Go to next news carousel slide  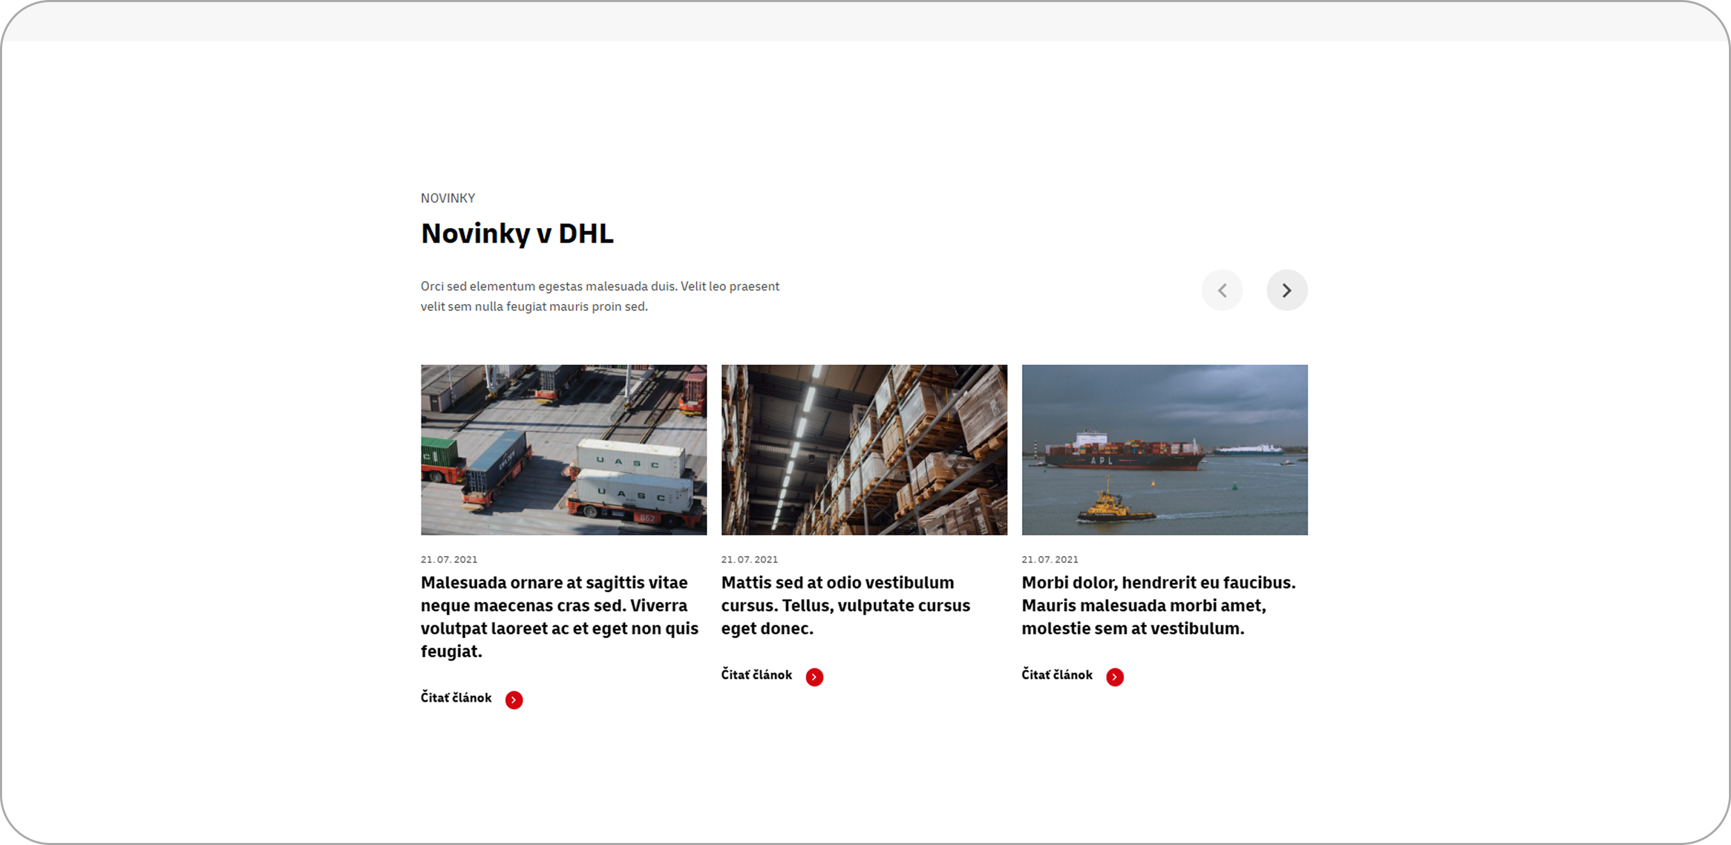coord(1287,290)
